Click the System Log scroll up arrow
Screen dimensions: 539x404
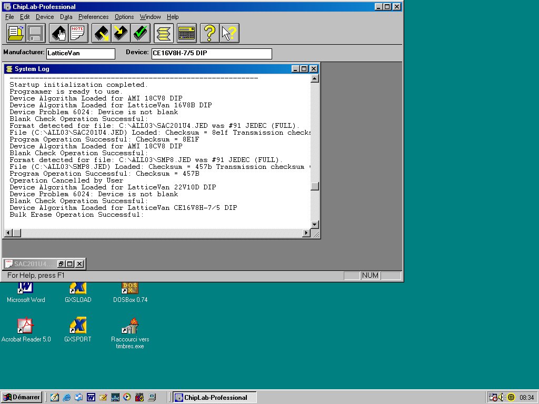tap(315, 79)
